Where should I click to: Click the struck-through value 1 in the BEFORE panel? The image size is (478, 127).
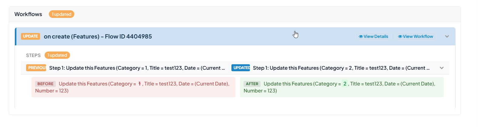tap(140, 84)
